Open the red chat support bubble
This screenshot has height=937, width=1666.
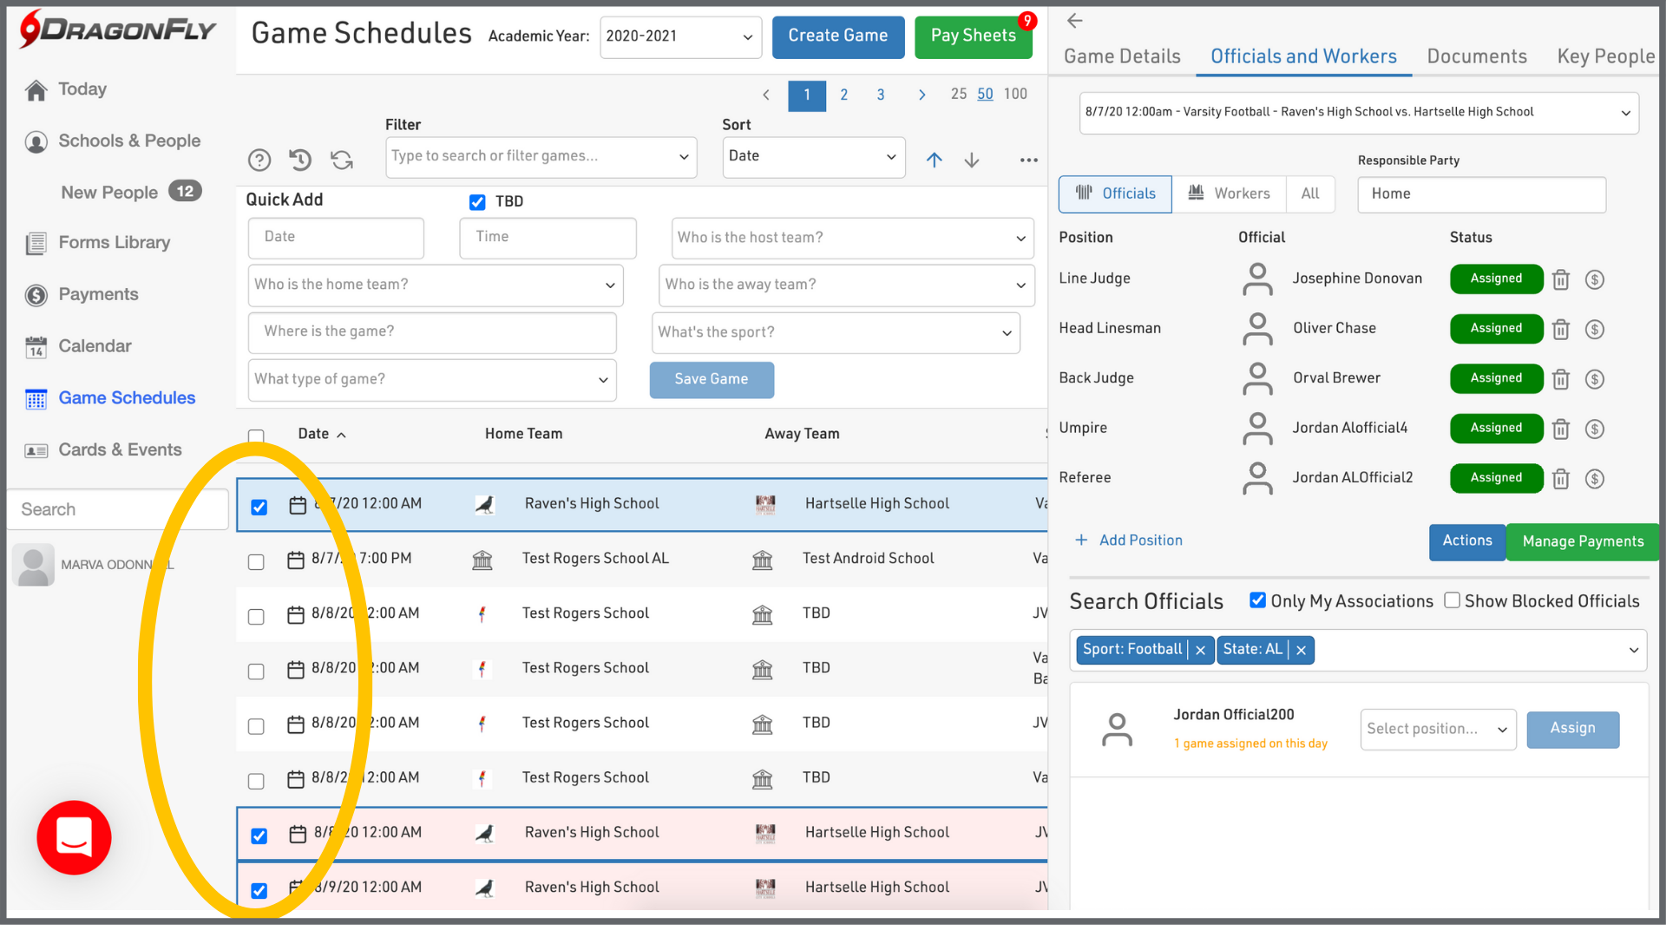(74, 837)
